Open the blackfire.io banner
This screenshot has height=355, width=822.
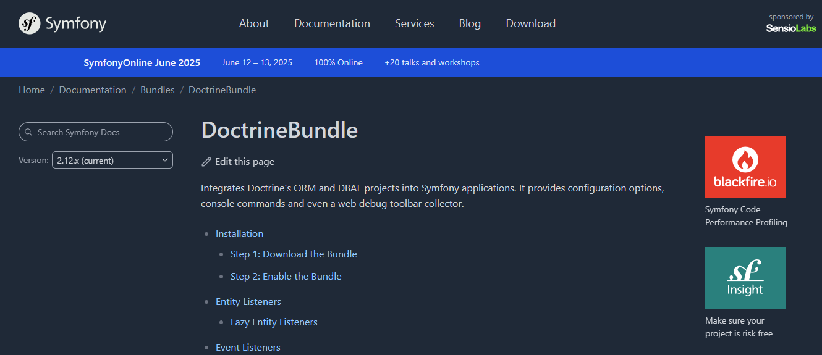(x=745, y=167)
